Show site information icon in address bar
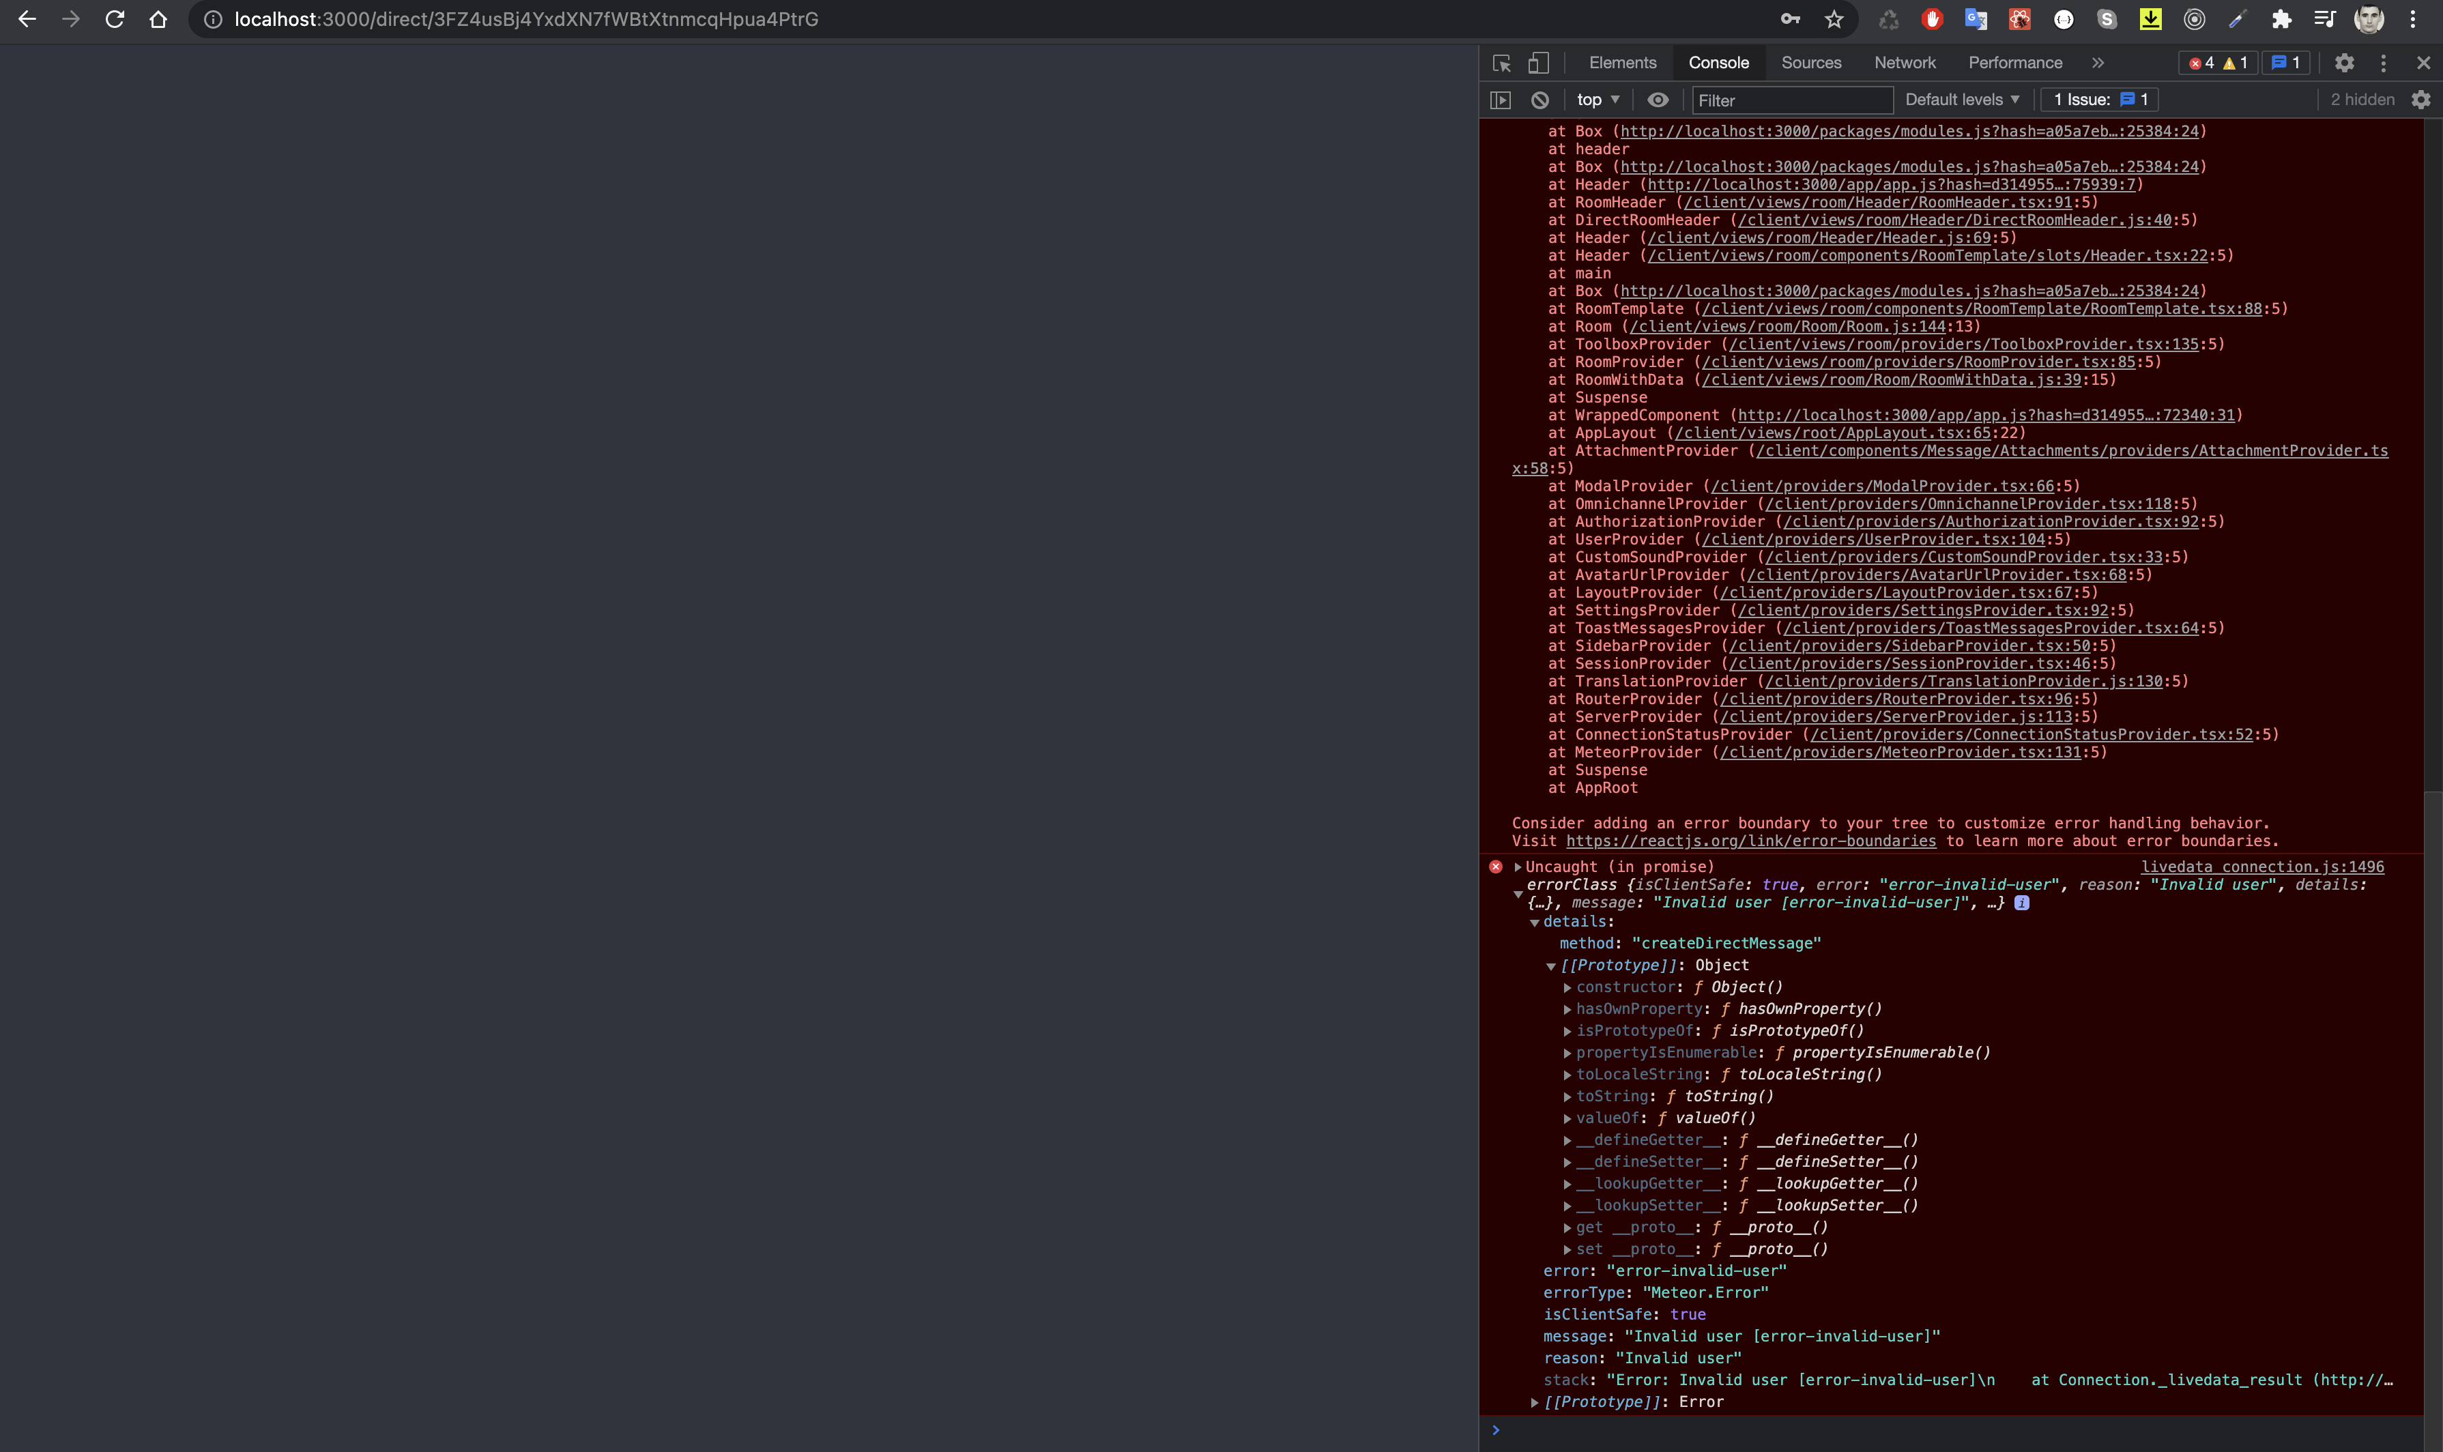The height and width of the screenshot is (1452, 2443). coord(212,20)
